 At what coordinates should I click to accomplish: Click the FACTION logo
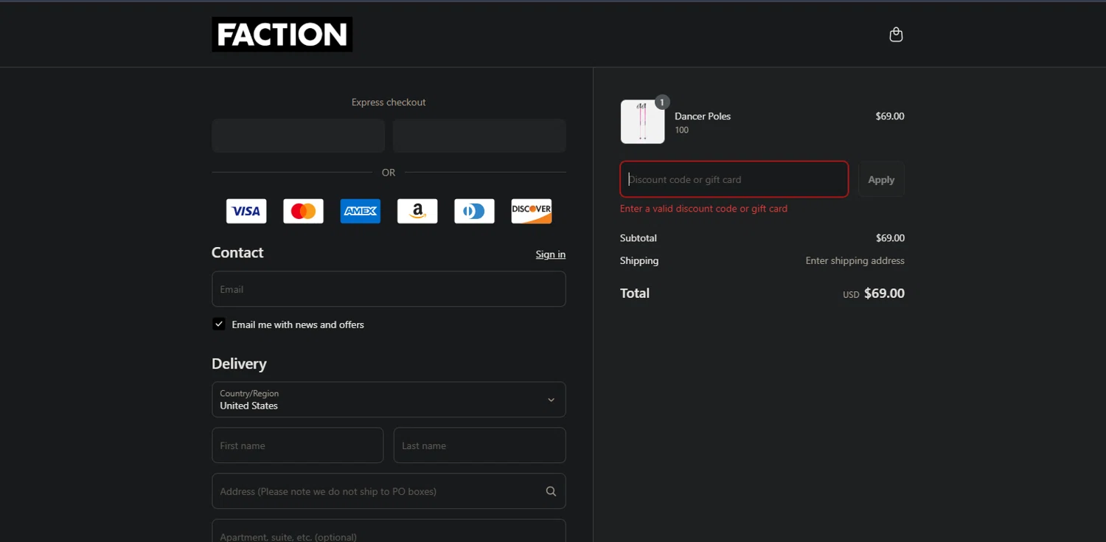(x=282, y=35)
